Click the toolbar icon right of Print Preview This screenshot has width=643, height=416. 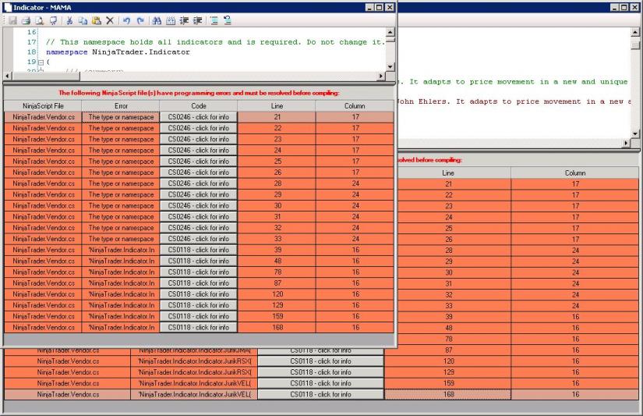(53, 20)
